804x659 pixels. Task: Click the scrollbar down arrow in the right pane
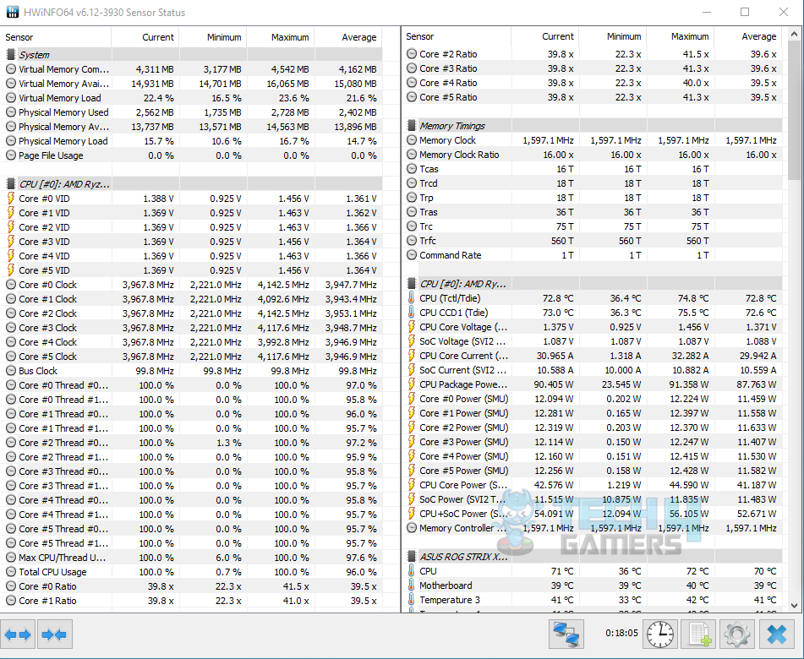[x=794, y=605]
